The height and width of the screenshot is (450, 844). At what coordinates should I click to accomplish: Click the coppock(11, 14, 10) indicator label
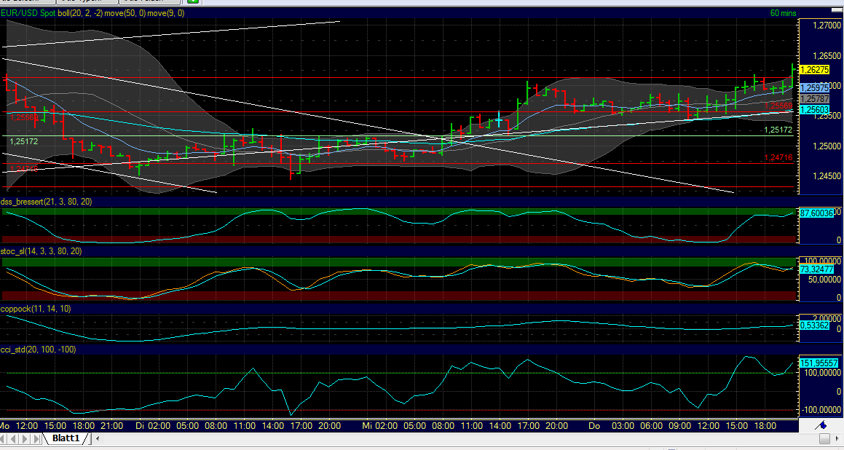[x=36, y=309]
